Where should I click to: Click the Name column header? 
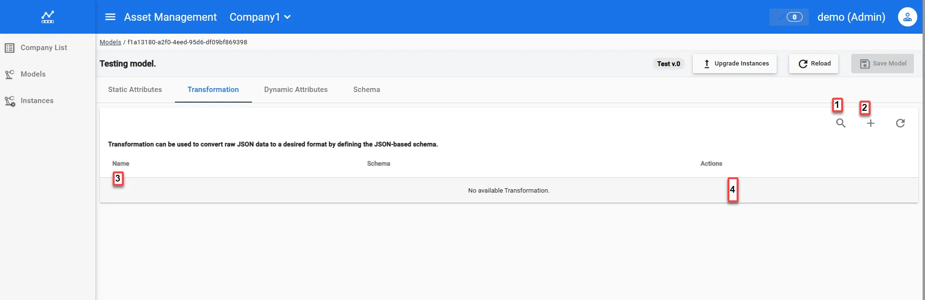coord(121,164)
